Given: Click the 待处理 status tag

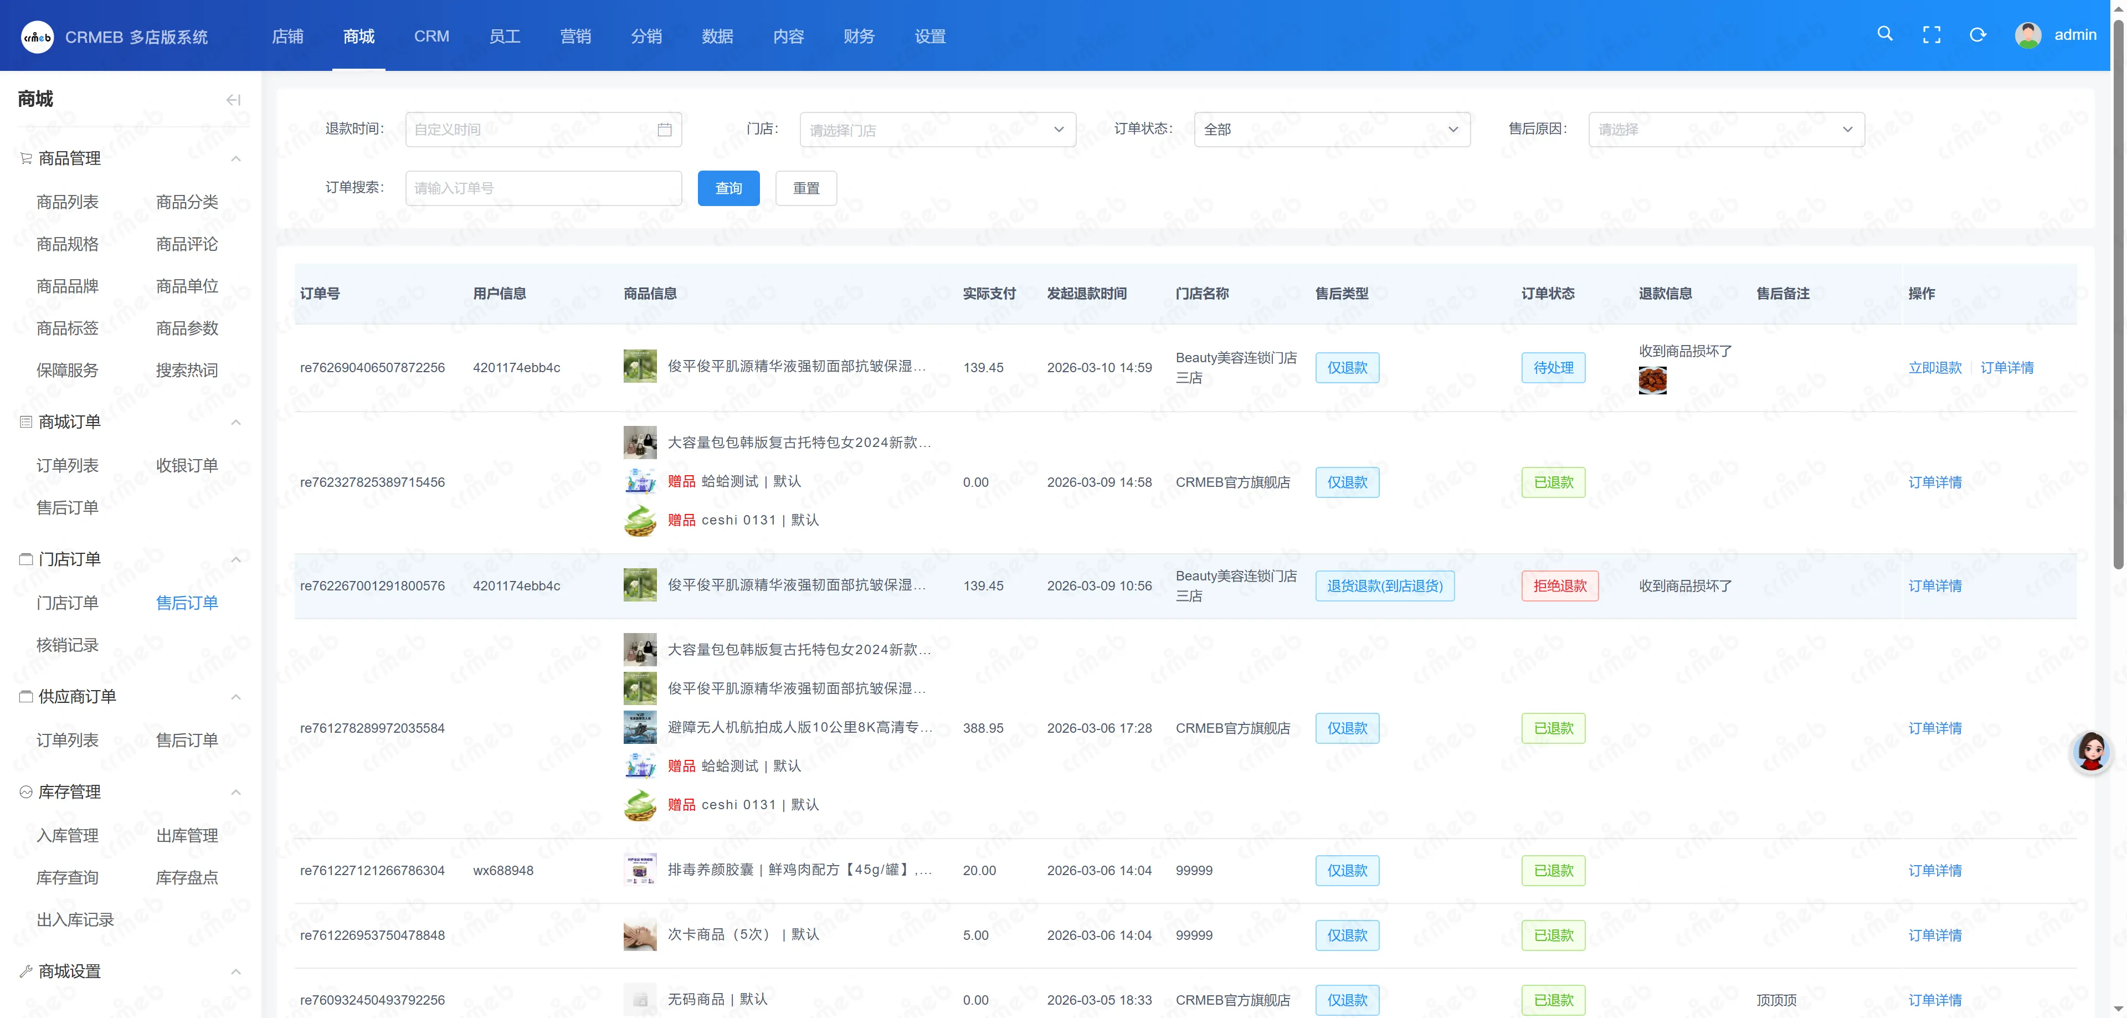Looking at the screenshot, I should pyautogui.click(x=1553, y=367).
